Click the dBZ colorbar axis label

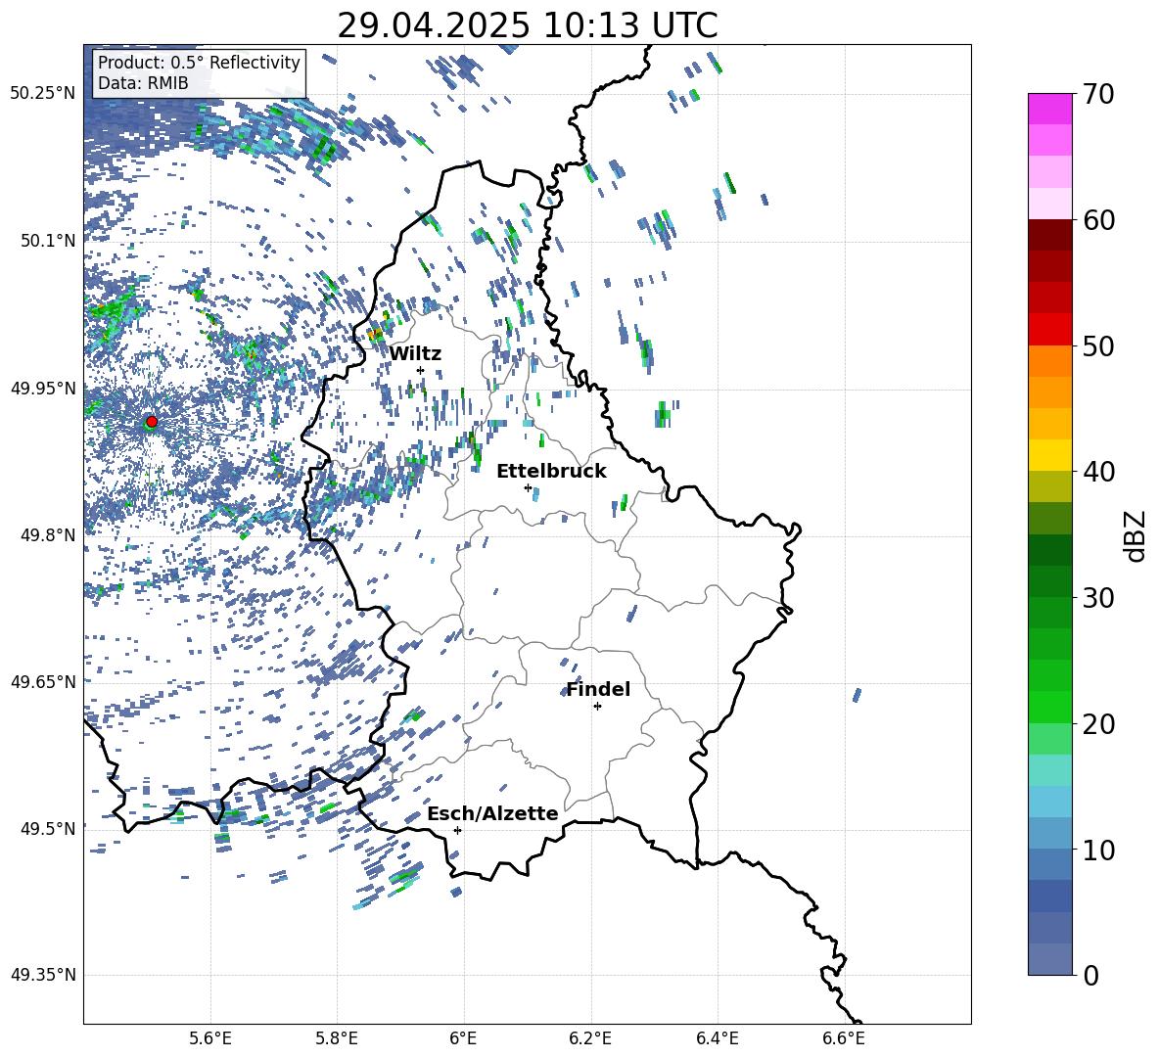pyautogui.click(x=1136, y=535)
